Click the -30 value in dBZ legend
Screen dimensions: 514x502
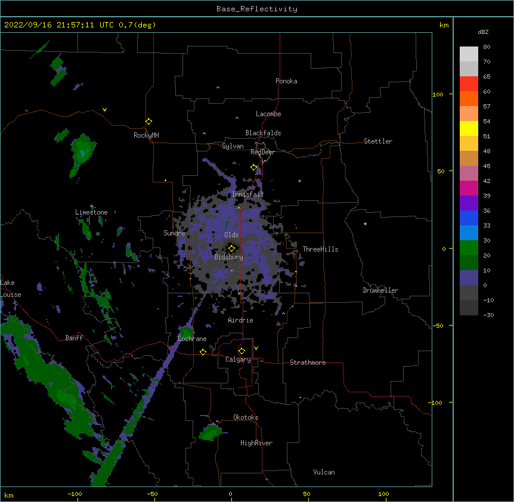pyautogui.click(x=488, y=315)
